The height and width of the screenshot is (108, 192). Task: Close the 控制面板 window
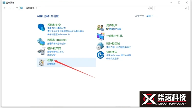coord(187,3)
